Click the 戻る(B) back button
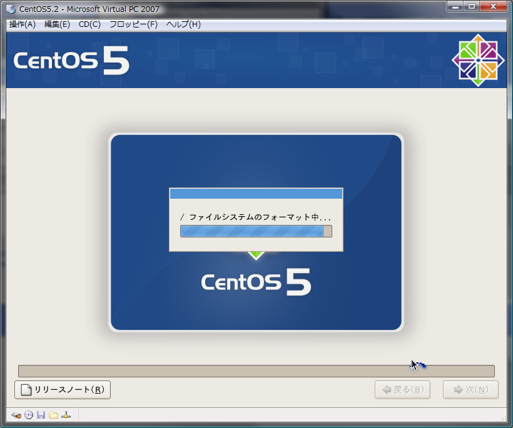 point(402,390)
